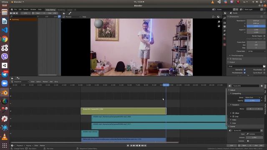The image size is (267, 150).
Task: Open the Frame Rate dropdown
Action: click(256, 51)
